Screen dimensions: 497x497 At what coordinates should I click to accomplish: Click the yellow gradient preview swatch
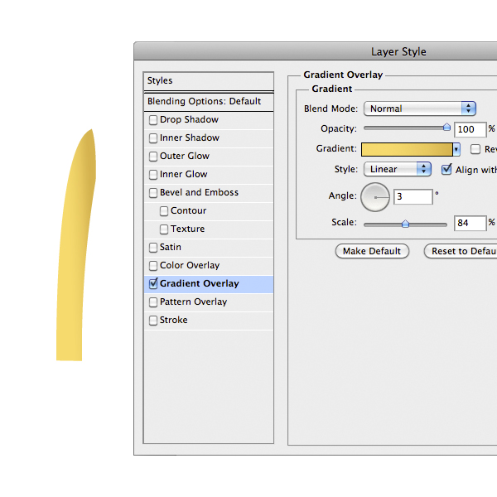point(407,149)
